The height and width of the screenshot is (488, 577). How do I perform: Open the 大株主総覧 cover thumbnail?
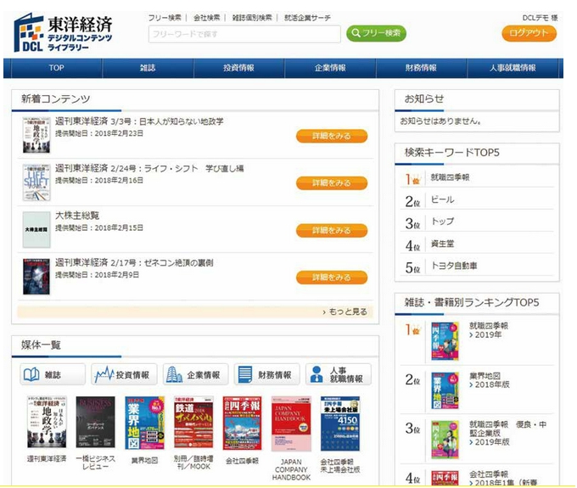pos(36,229)
